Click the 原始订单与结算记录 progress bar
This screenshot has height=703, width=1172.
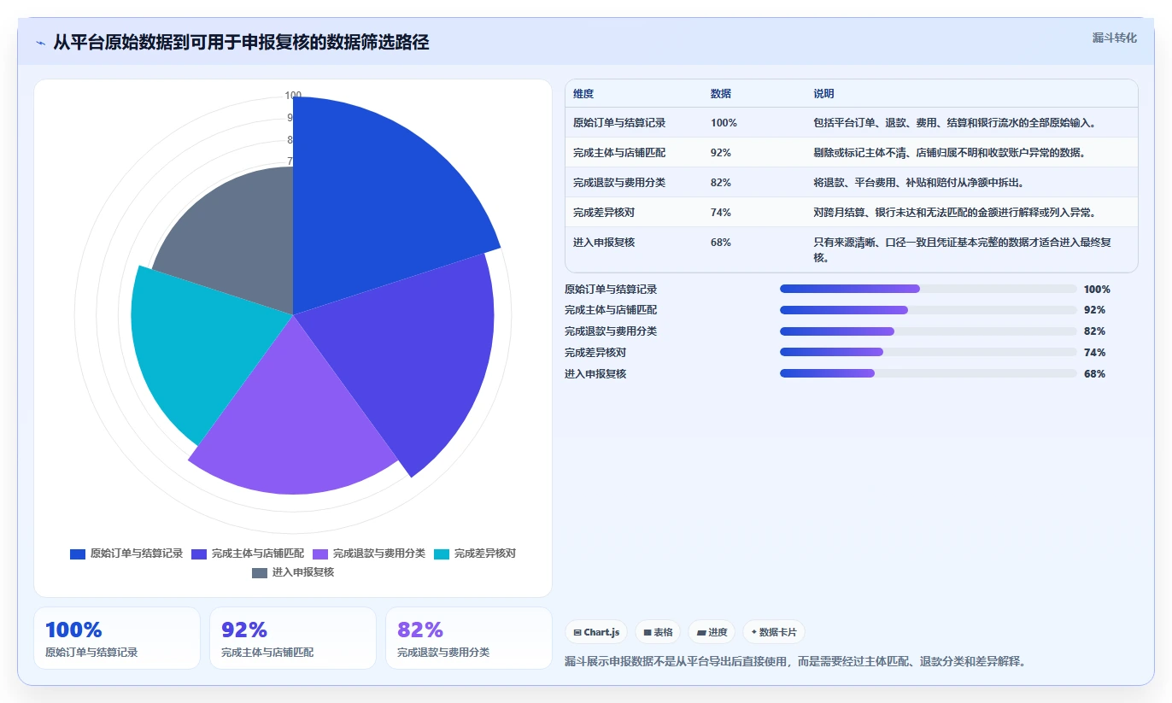pos(929,289)
